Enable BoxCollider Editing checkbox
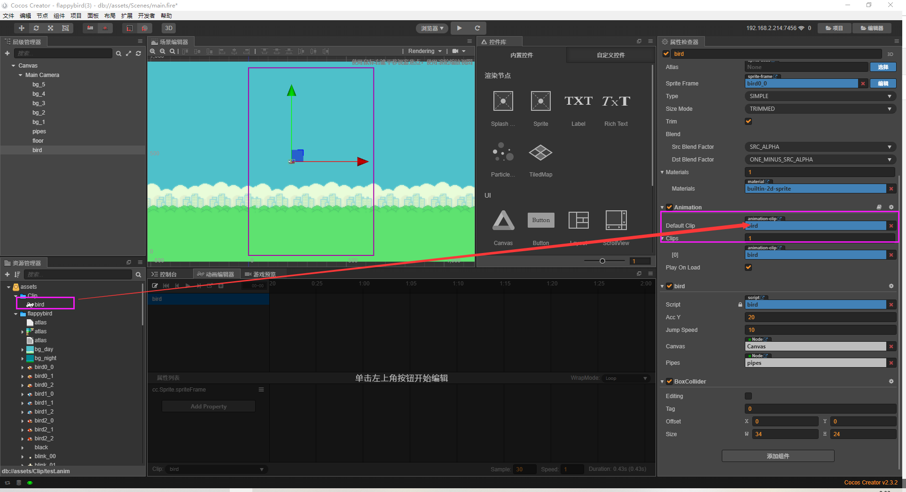This screenshot has height=492, width=906. [749, 396]
